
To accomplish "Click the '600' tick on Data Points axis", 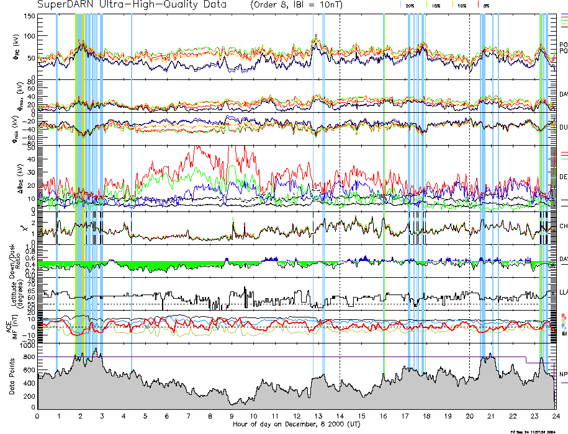I will pos(29,370).
